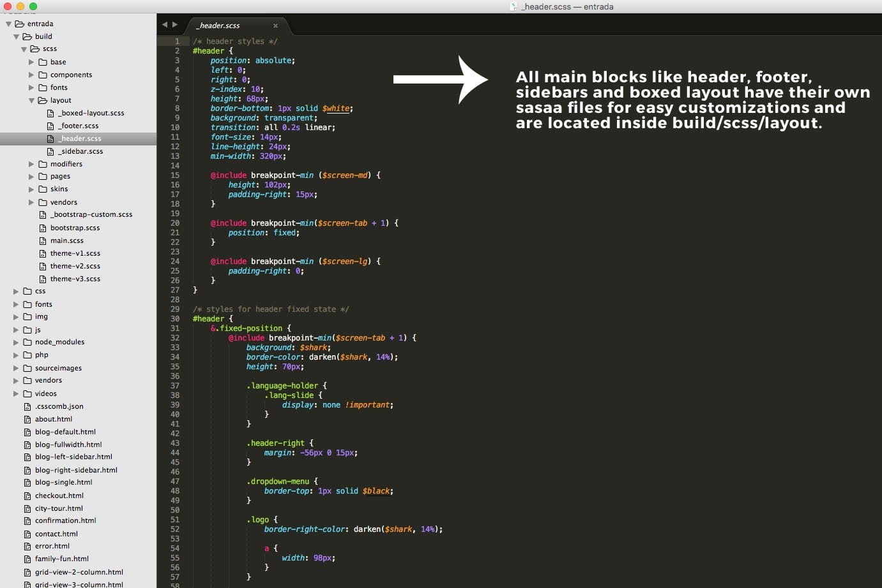The height and width of the screenshot is (588, 882).
Task: Click the forward navigation arrow beside tabs
Action: click(175, 25)
